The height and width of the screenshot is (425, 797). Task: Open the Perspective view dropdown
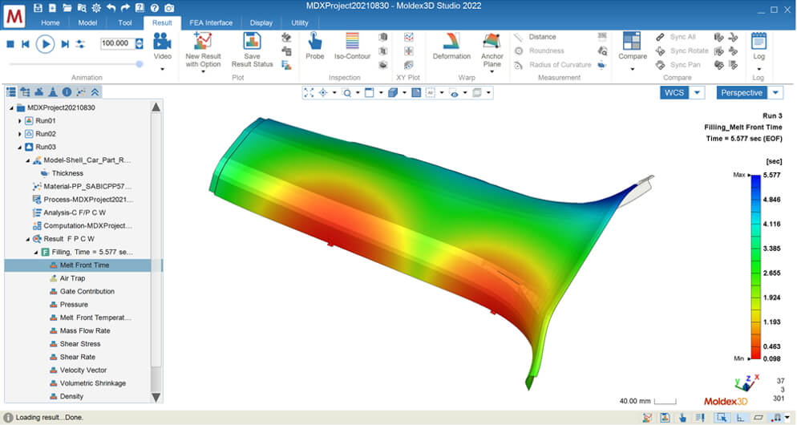(x=775, y=93)
